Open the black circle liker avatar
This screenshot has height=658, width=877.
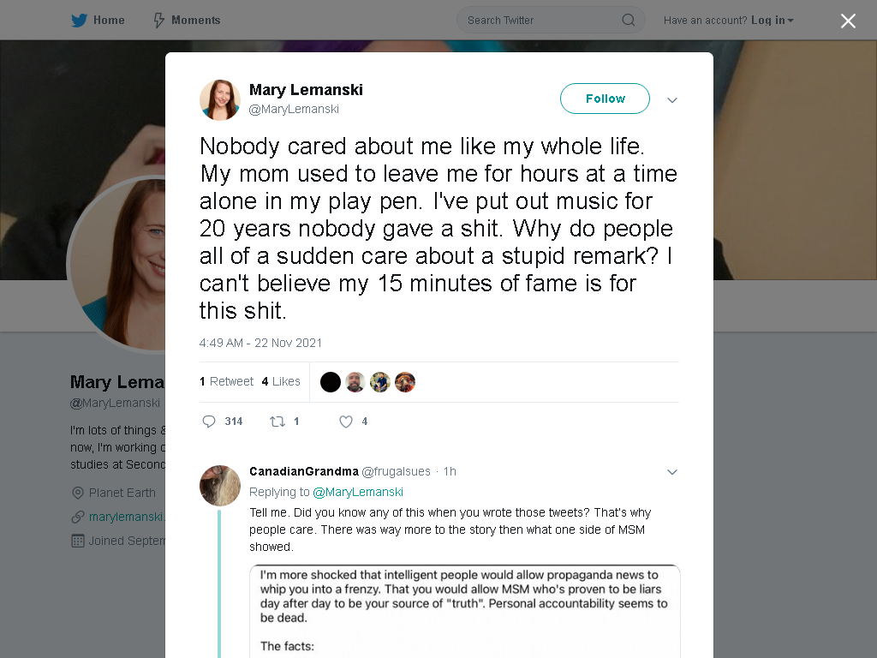(x=331, y=382)
